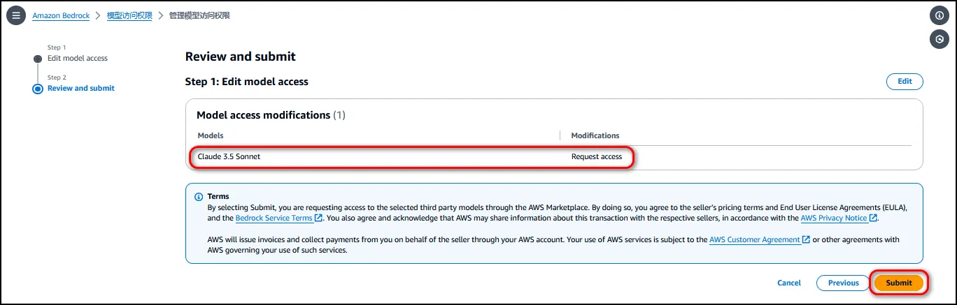This screenshot has width=957, height=305.
Task: Click external link icon after Bedrock Service Terms
Action: 319,218
